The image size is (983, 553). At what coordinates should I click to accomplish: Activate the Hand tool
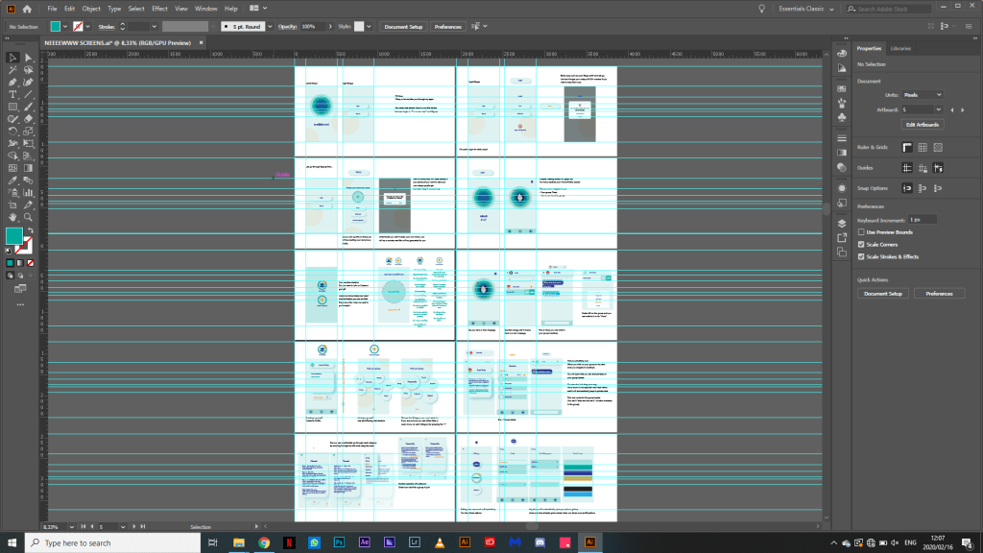coord(12,218)
